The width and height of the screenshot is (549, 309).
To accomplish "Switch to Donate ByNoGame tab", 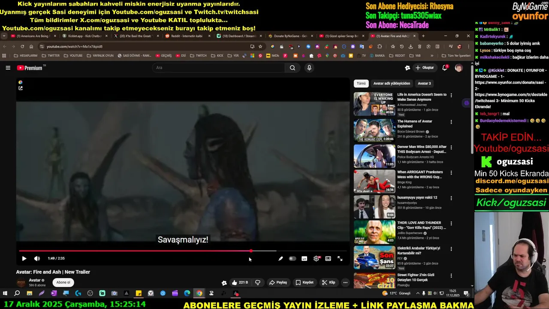I will [290, 36].
